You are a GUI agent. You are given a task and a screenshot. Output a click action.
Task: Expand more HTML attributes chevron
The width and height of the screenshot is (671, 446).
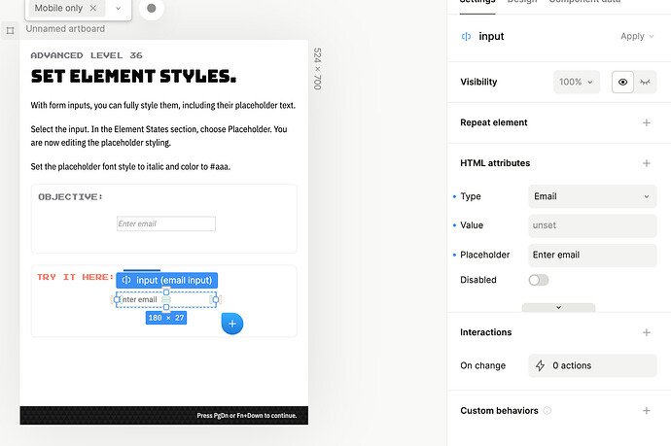[x=558, y=307]
